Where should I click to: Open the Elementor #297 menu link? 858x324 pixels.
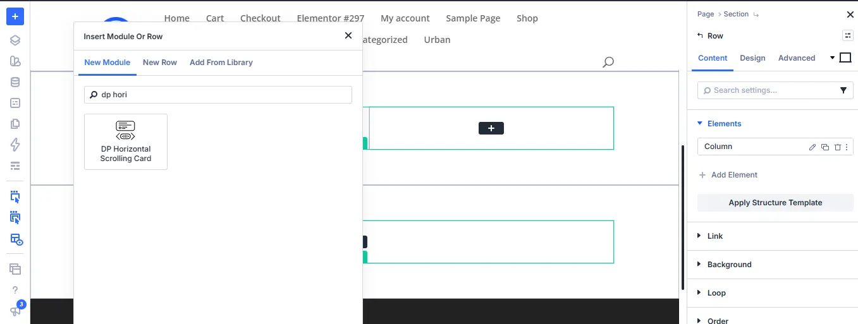(331, 18)
